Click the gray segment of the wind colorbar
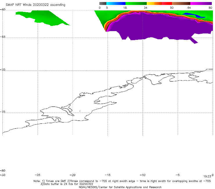This screenshot has height=189, width=215. pos(103,3)
